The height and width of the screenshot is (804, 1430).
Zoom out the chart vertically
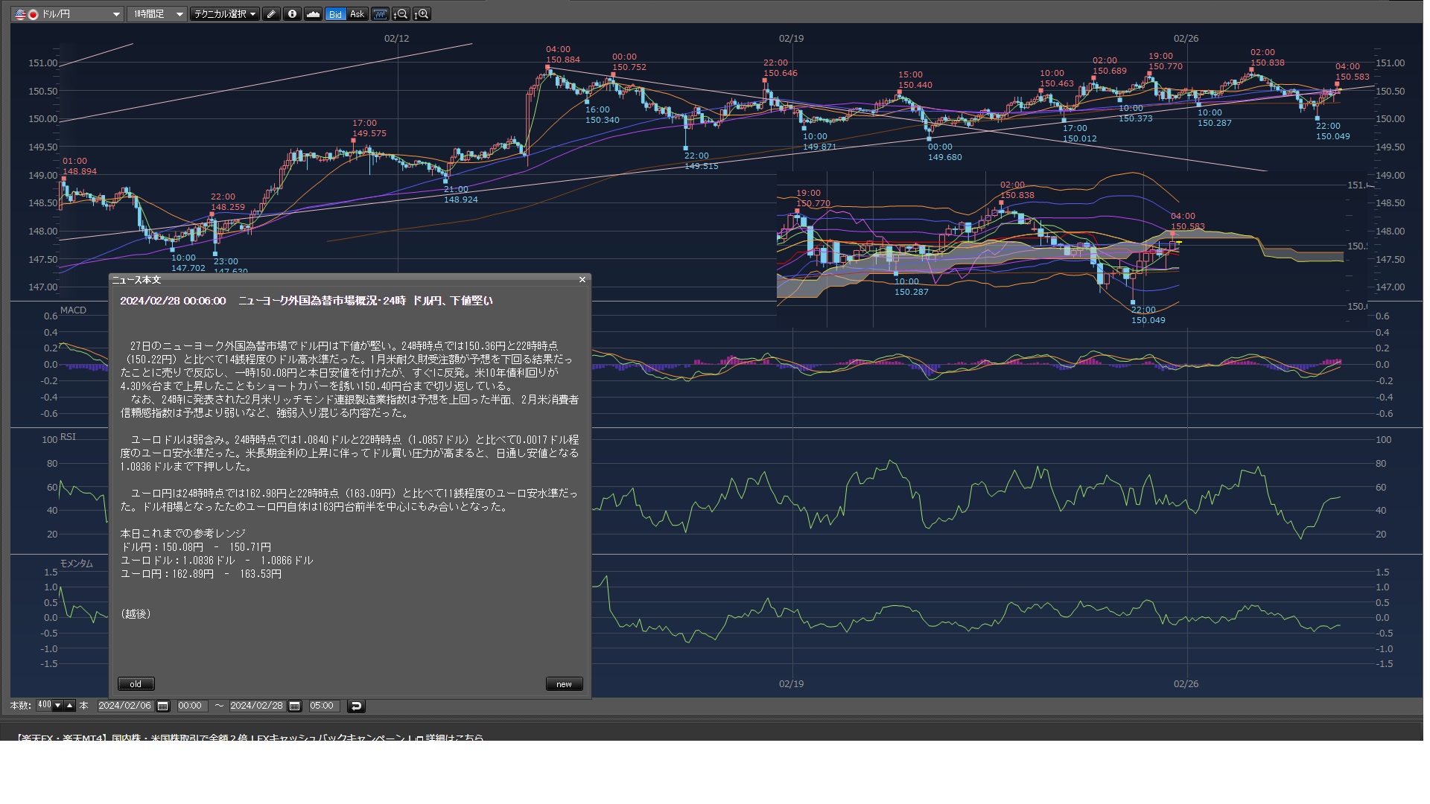tap(401, 14)
